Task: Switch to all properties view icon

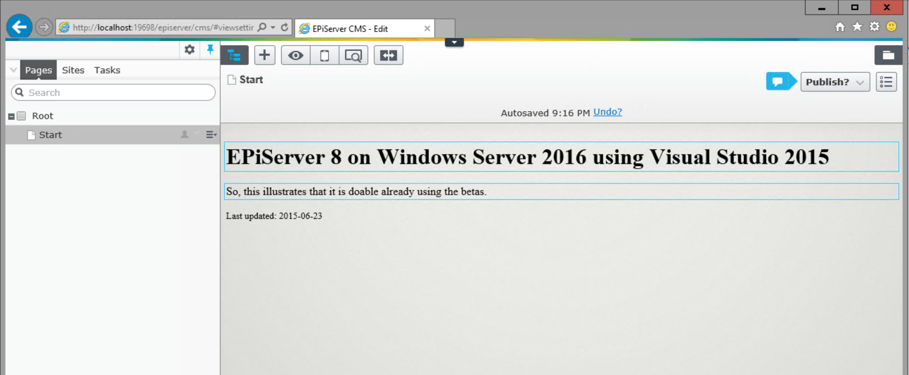Action: point(886,82)
